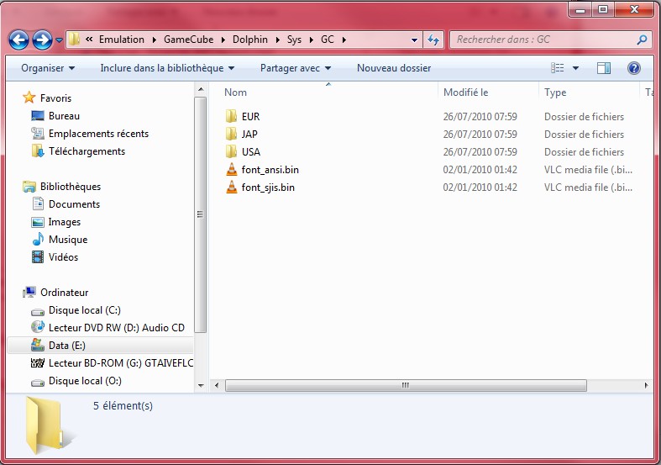This screenshot has width=661, height=465.
Task: Click navigation pane scrollbar up arrow
Action: coord(201,89)
